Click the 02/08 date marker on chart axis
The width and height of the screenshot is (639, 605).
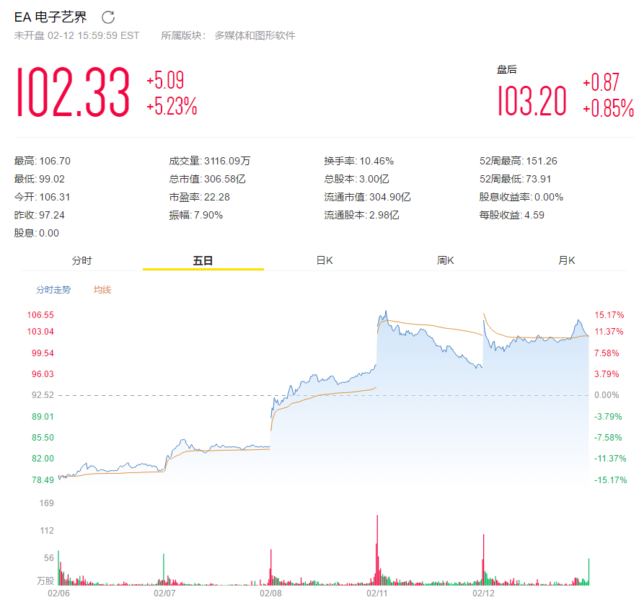pos(270,593)
